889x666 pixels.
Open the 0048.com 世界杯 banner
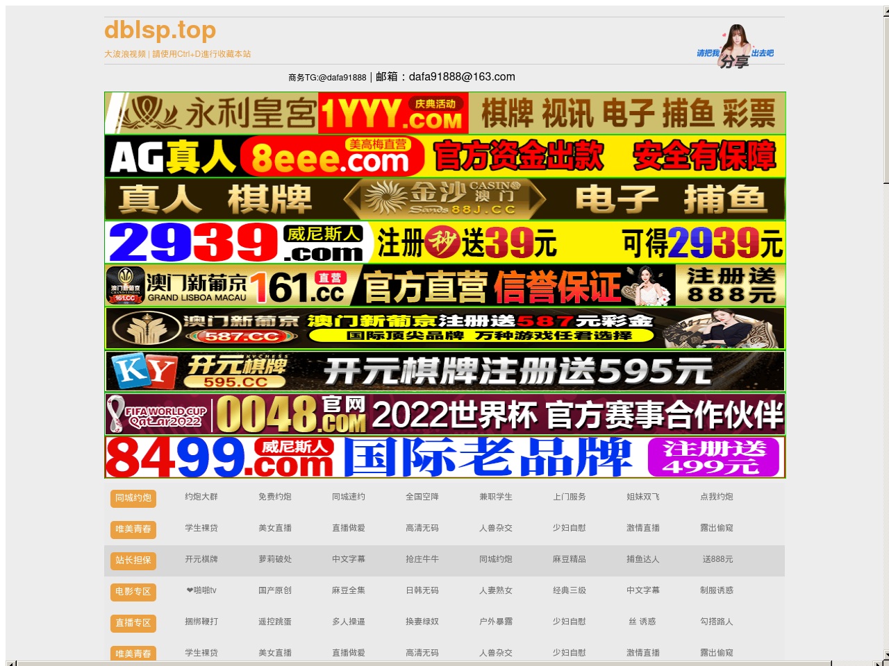point(444,414)
